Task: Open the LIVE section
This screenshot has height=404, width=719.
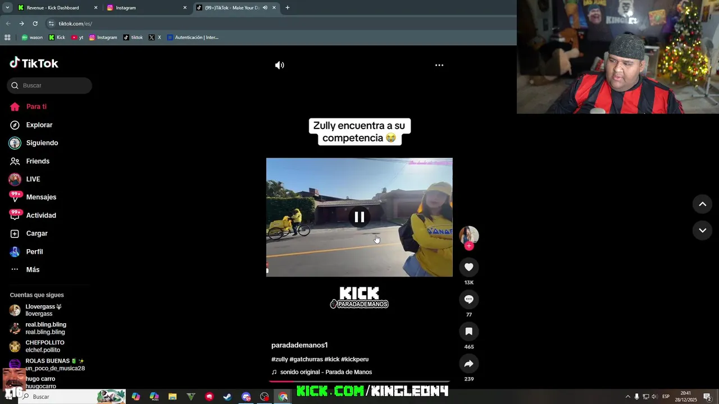Action: pos(25,179)
